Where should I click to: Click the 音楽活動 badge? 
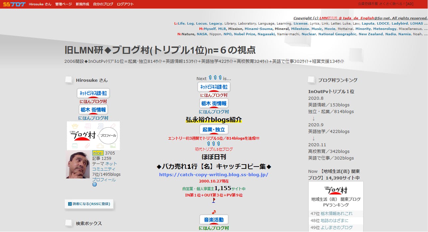pos(214,220)
